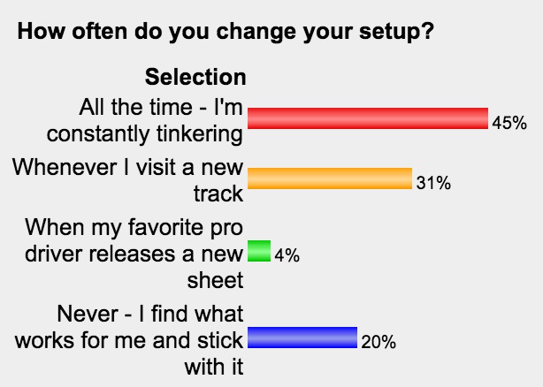Click the green 4% bar
543x387 pixels.
click(x=259, y=251)
